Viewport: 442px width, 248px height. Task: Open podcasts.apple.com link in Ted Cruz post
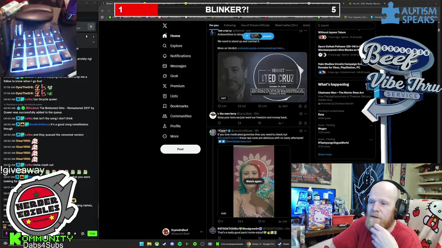[x=261, y=48]
